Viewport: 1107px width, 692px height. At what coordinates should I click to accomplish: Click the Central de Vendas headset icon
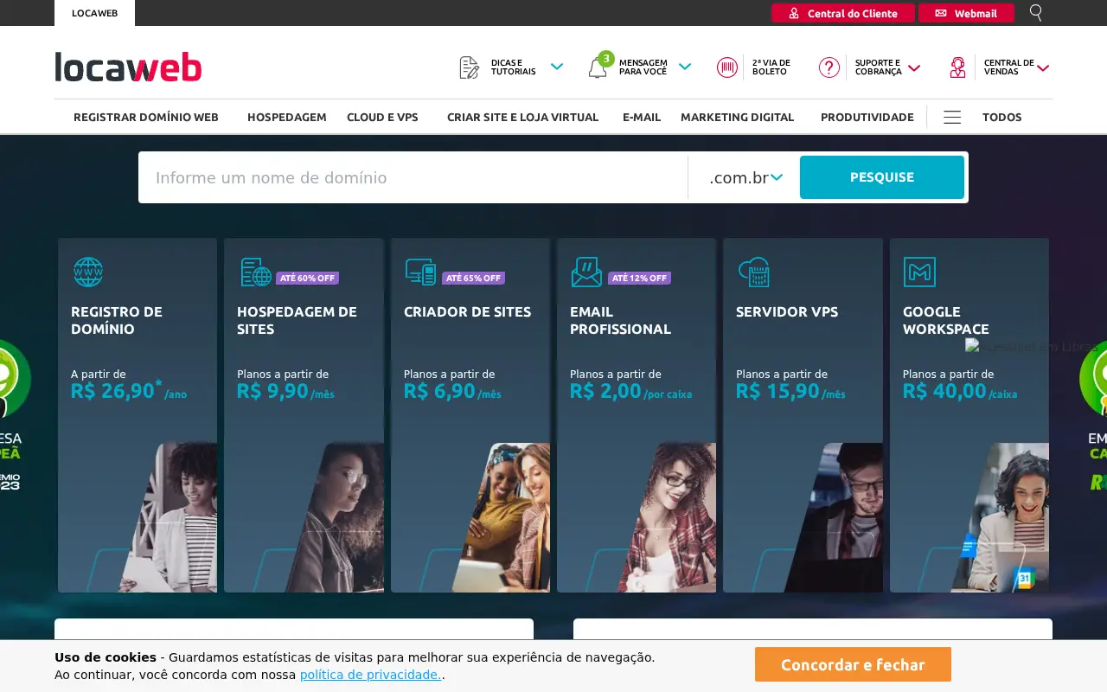point(957,67)
